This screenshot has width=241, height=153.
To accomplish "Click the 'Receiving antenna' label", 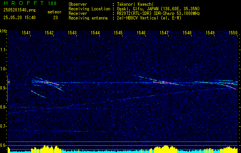I will pos(88,18).
